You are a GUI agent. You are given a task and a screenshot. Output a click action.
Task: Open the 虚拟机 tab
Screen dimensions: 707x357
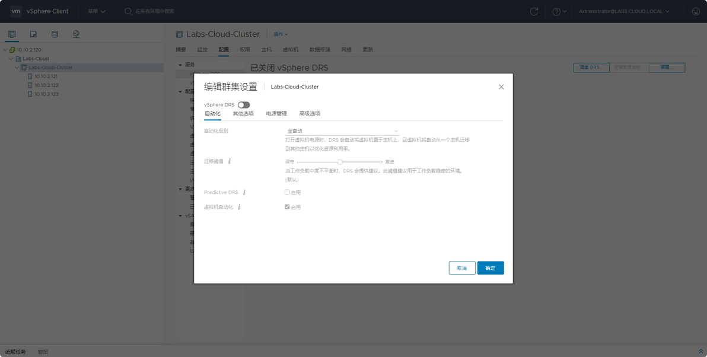pos(291,50)
